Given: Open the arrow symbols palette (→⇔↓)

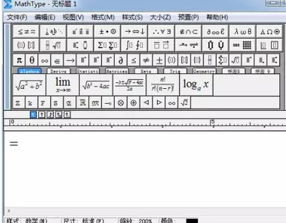Looking at the screenshot, I should (135, 31).
